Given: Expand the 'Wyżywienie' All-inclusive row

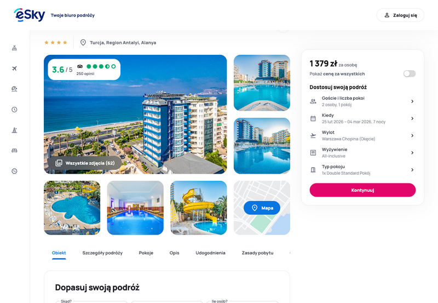Looking at the screenshot, I should click(x=362, y=153).
